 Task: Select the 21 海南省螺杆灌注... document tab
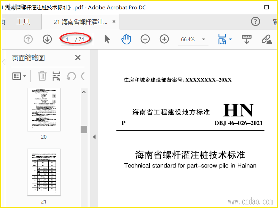(81, 22)
